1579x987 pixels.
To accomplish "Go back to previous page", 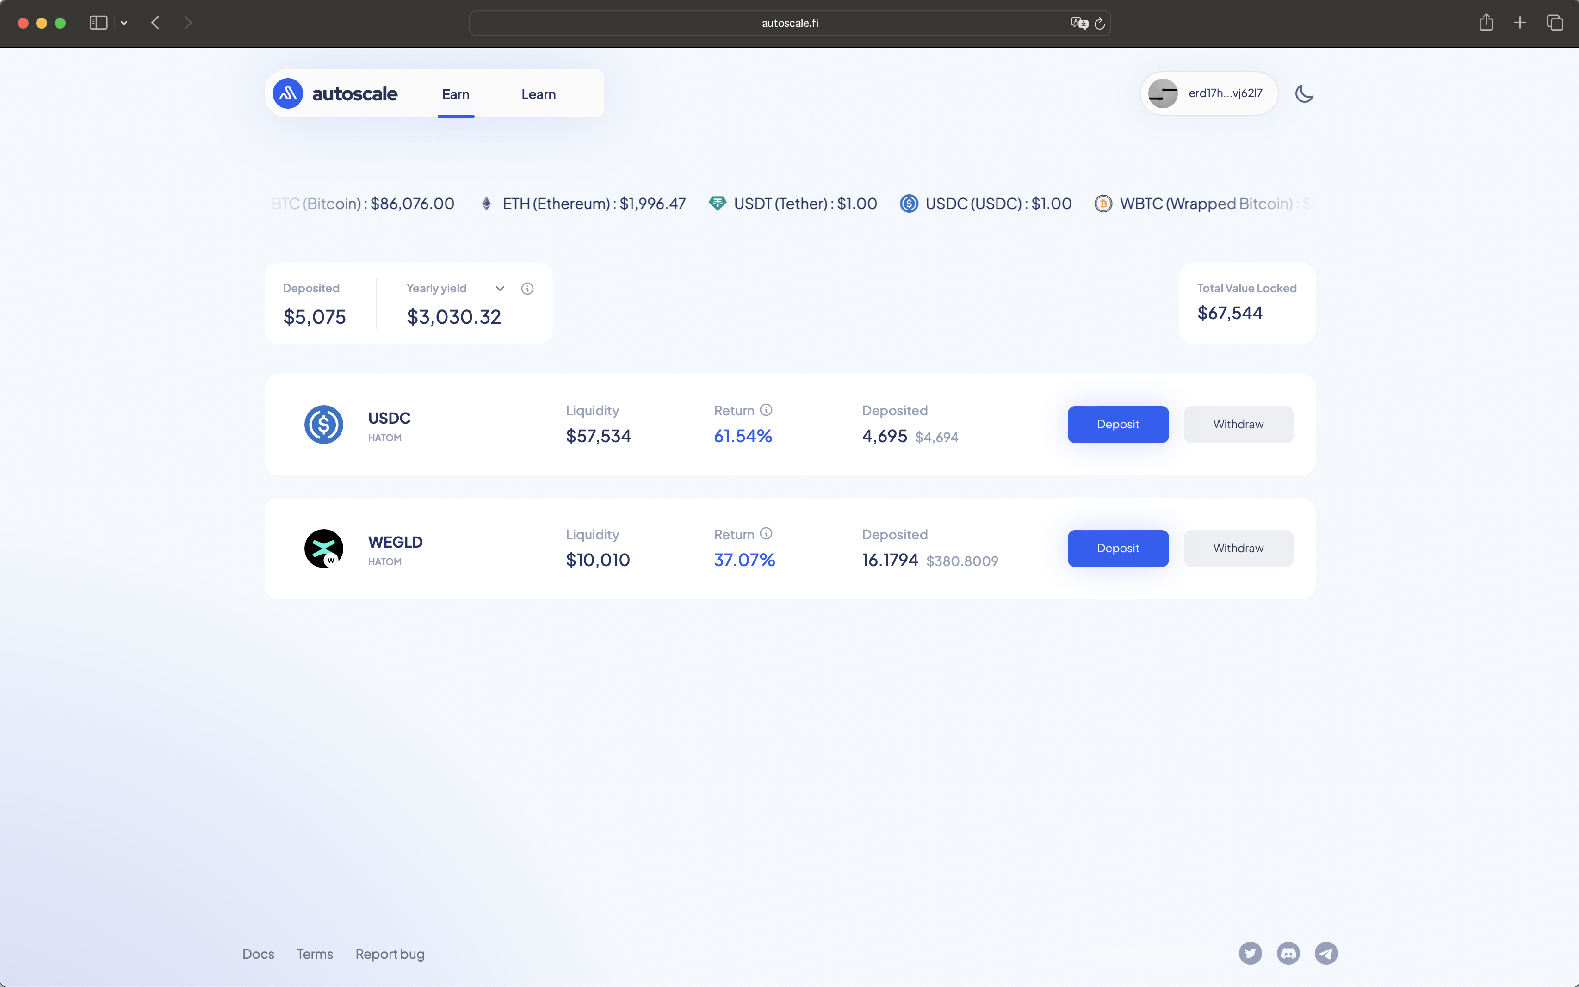I will pos(155,23).
